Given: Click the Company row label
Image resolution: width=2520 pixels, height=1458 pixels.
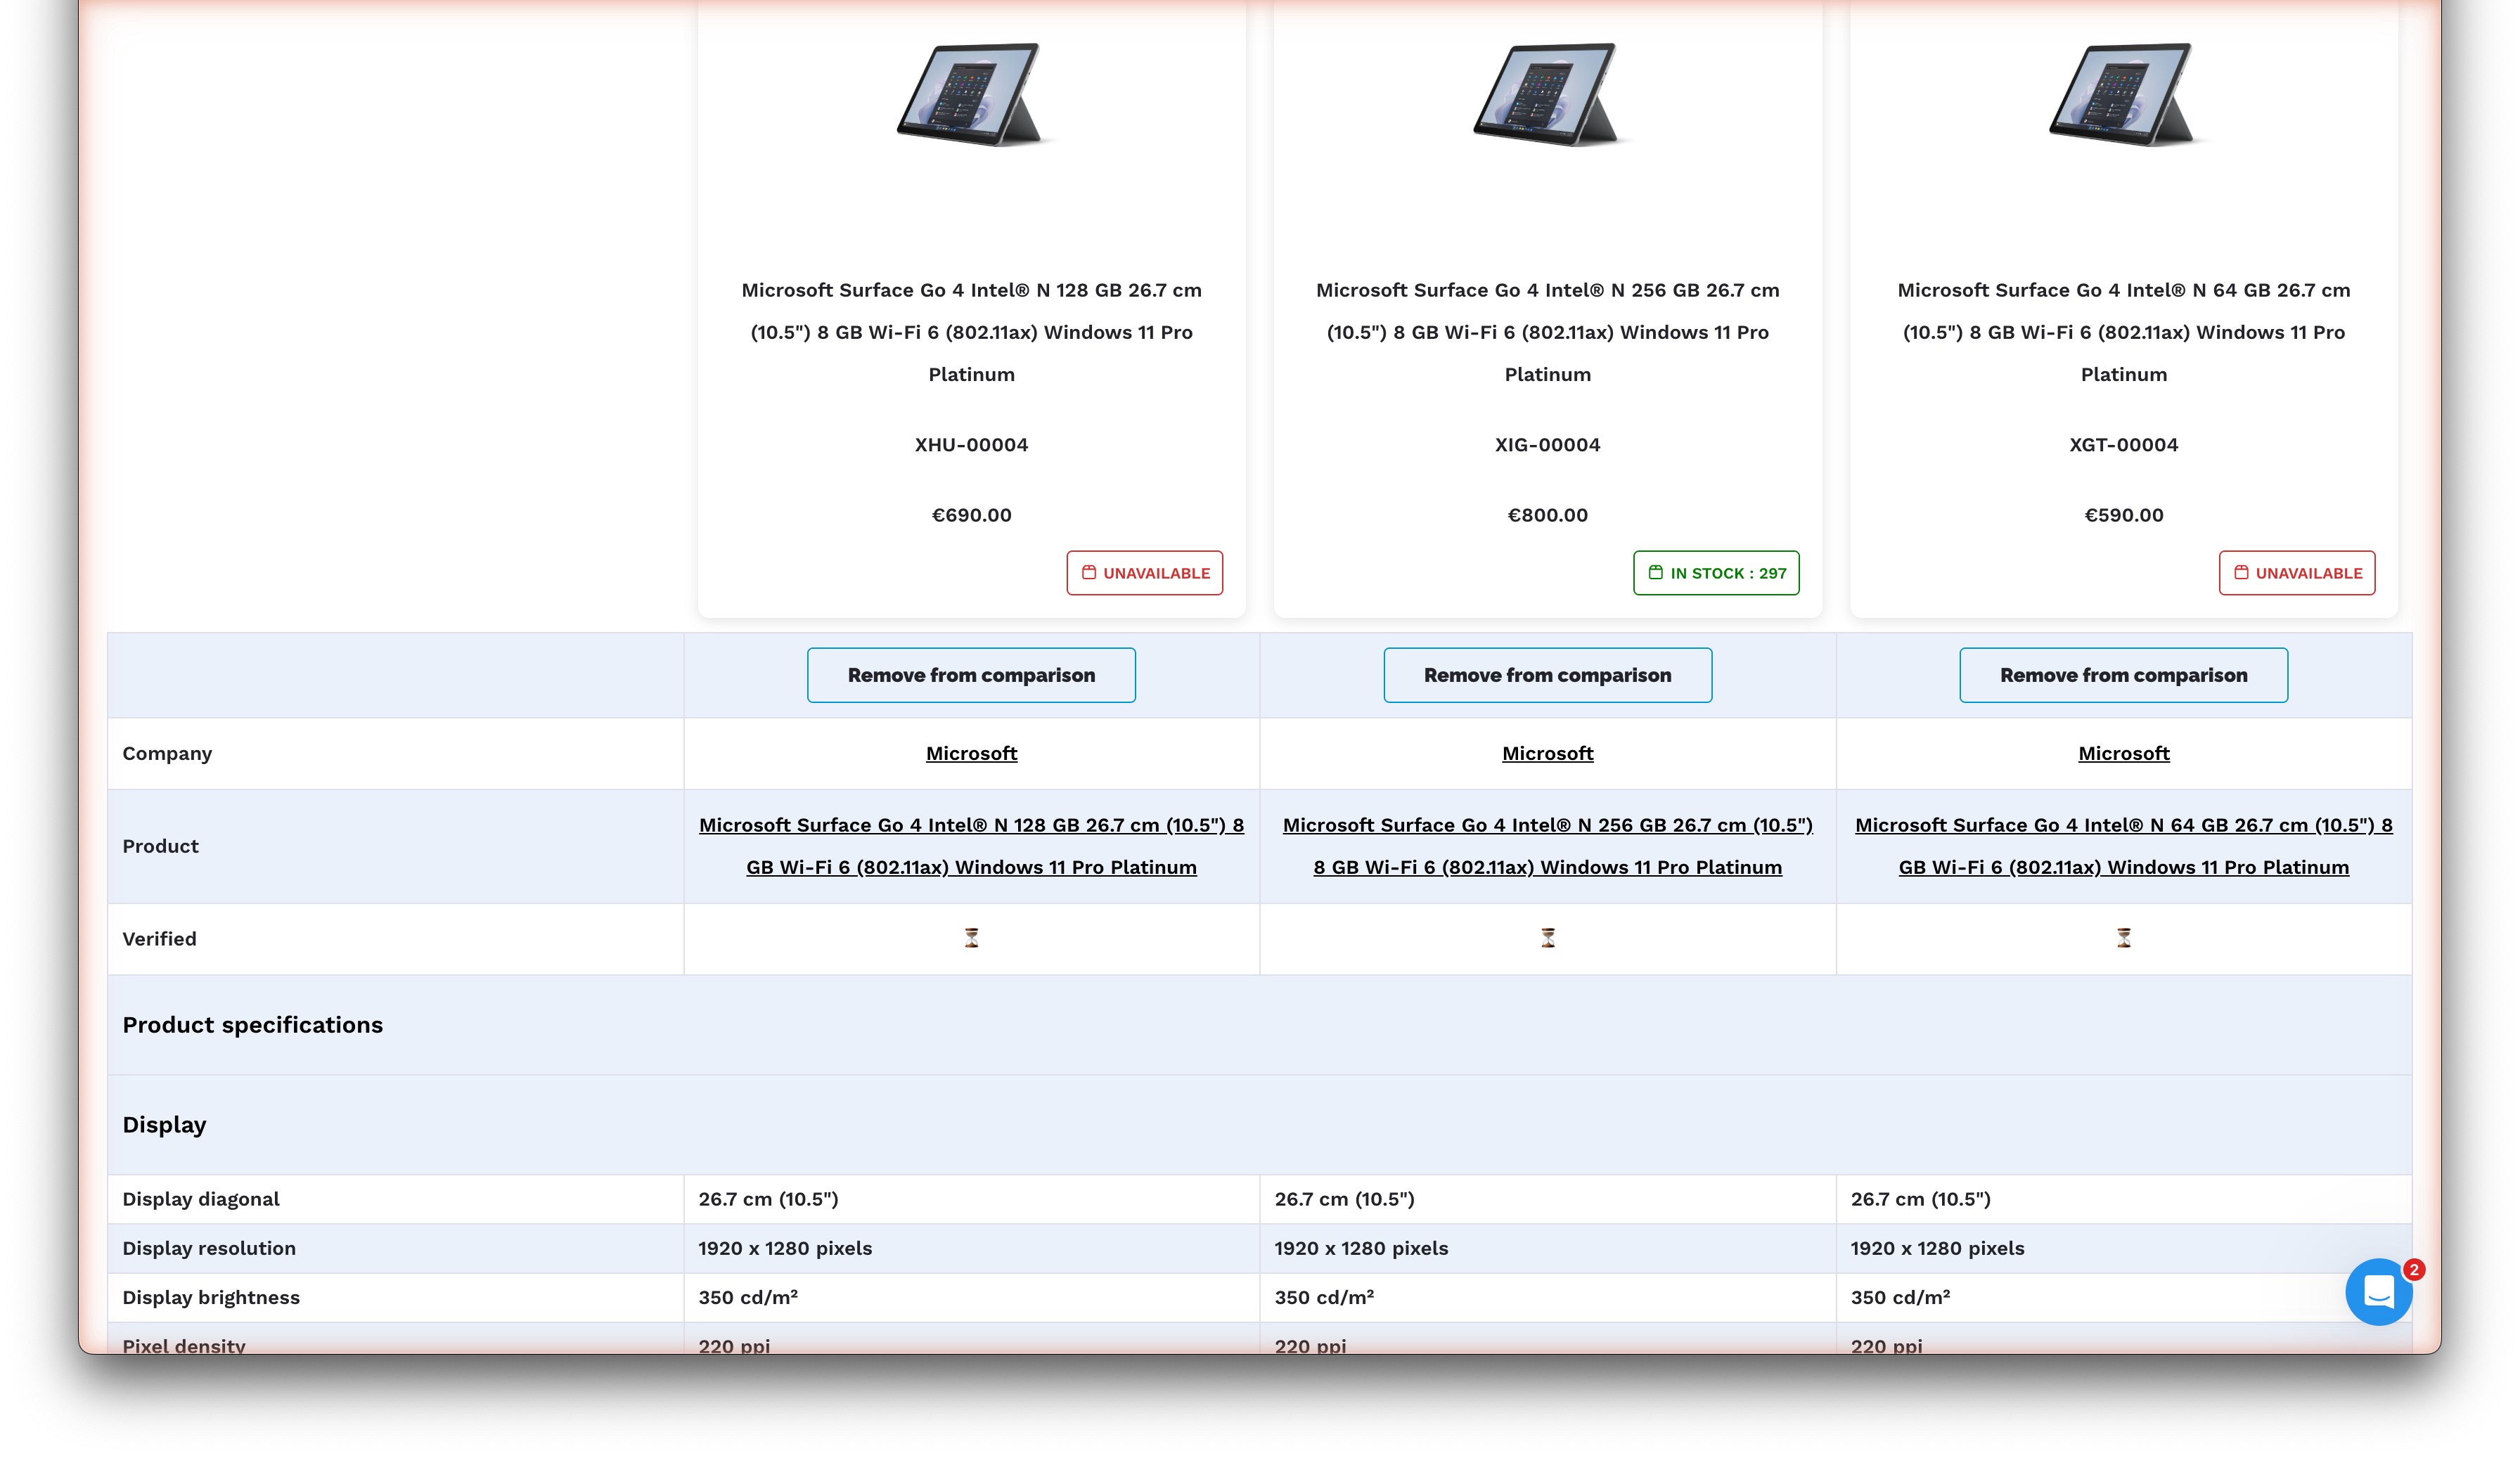Looking at the screenshot, I should pos(167,753).
